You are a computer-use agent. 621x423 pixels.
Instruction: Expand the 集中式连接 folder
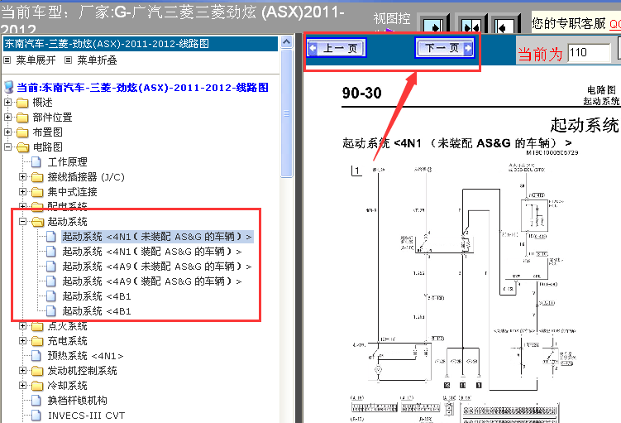pyautogui.click(x=22, y=192)
